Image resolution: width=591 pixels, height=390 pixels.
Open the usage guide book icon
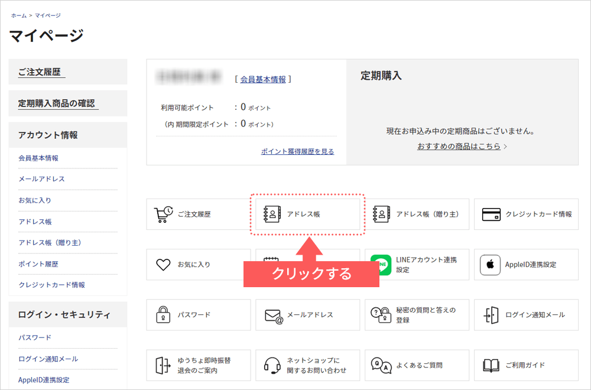click(491, 365)
